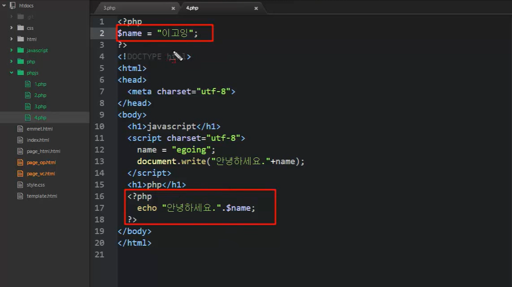Image resolution: width=512 pixels, height=287 pixels.
Task: Click the page_html.html file icon
Action: click(20, 151)
